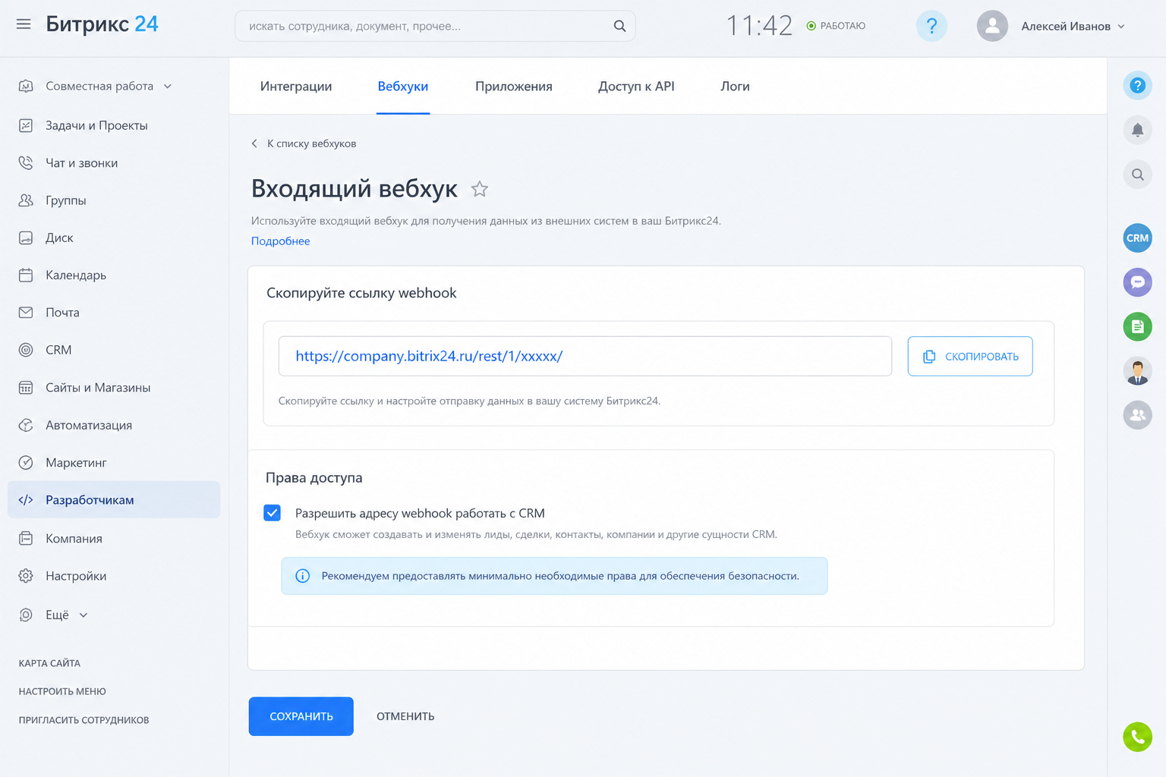
Task: Click the Календарь icon in the sidebar
Action: (26, 275)
